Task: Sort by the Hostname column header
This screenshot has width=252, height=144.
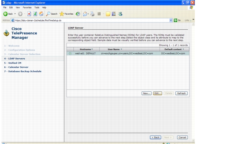Action: (x=86, y=49)
